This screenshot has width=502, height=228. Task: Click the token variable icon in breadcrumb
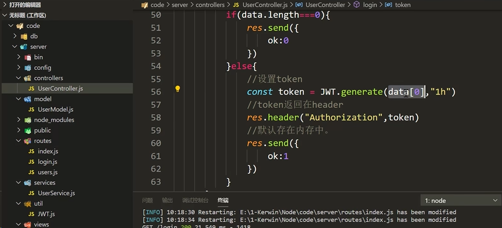[x=388, y=5]
